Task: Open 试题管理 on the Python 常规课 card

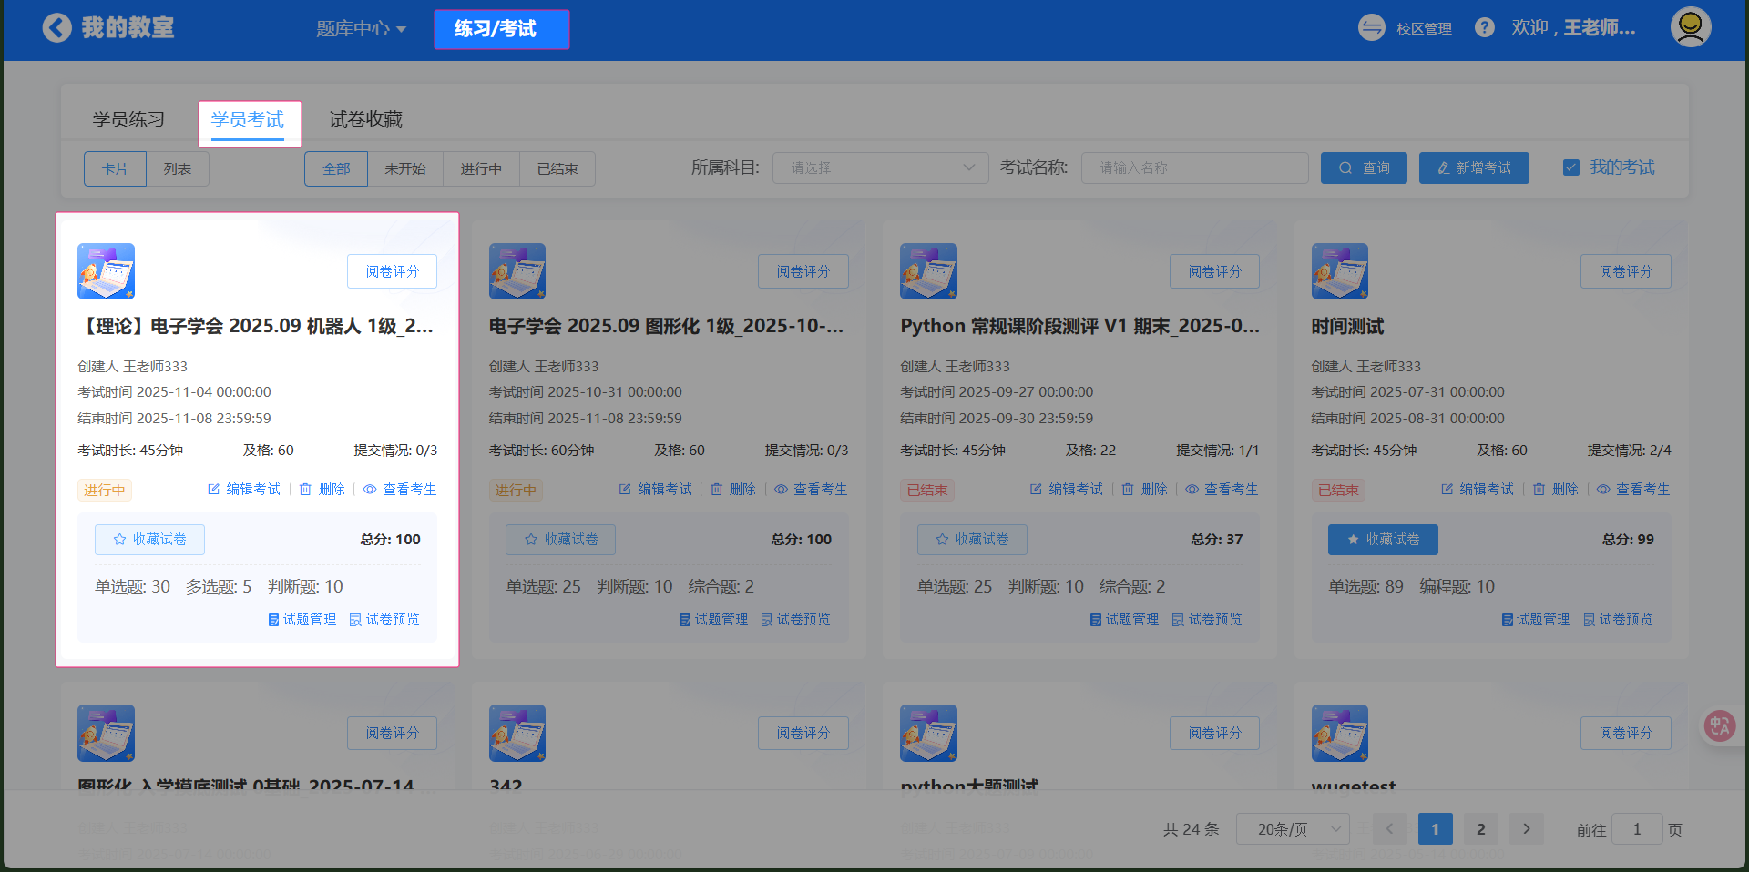Action: (1124, 620)
